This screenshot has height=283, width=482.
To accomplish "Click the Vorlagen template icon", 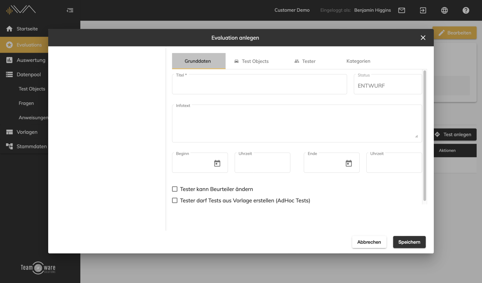I will (9, 132).
